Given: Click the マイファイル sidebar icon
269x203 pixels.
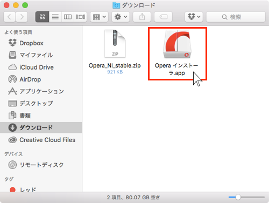Looking at the screenshot, I should click(x=12, y=55).
